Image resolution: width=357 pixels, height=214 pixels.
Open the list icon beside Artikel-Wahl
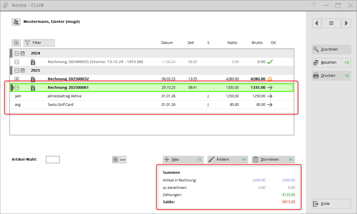(x=115, y=160)
